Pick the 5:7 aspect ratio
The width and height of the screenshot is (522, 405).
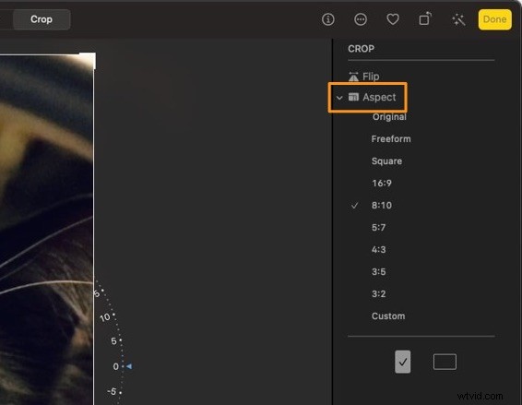(x=378, y=228)
